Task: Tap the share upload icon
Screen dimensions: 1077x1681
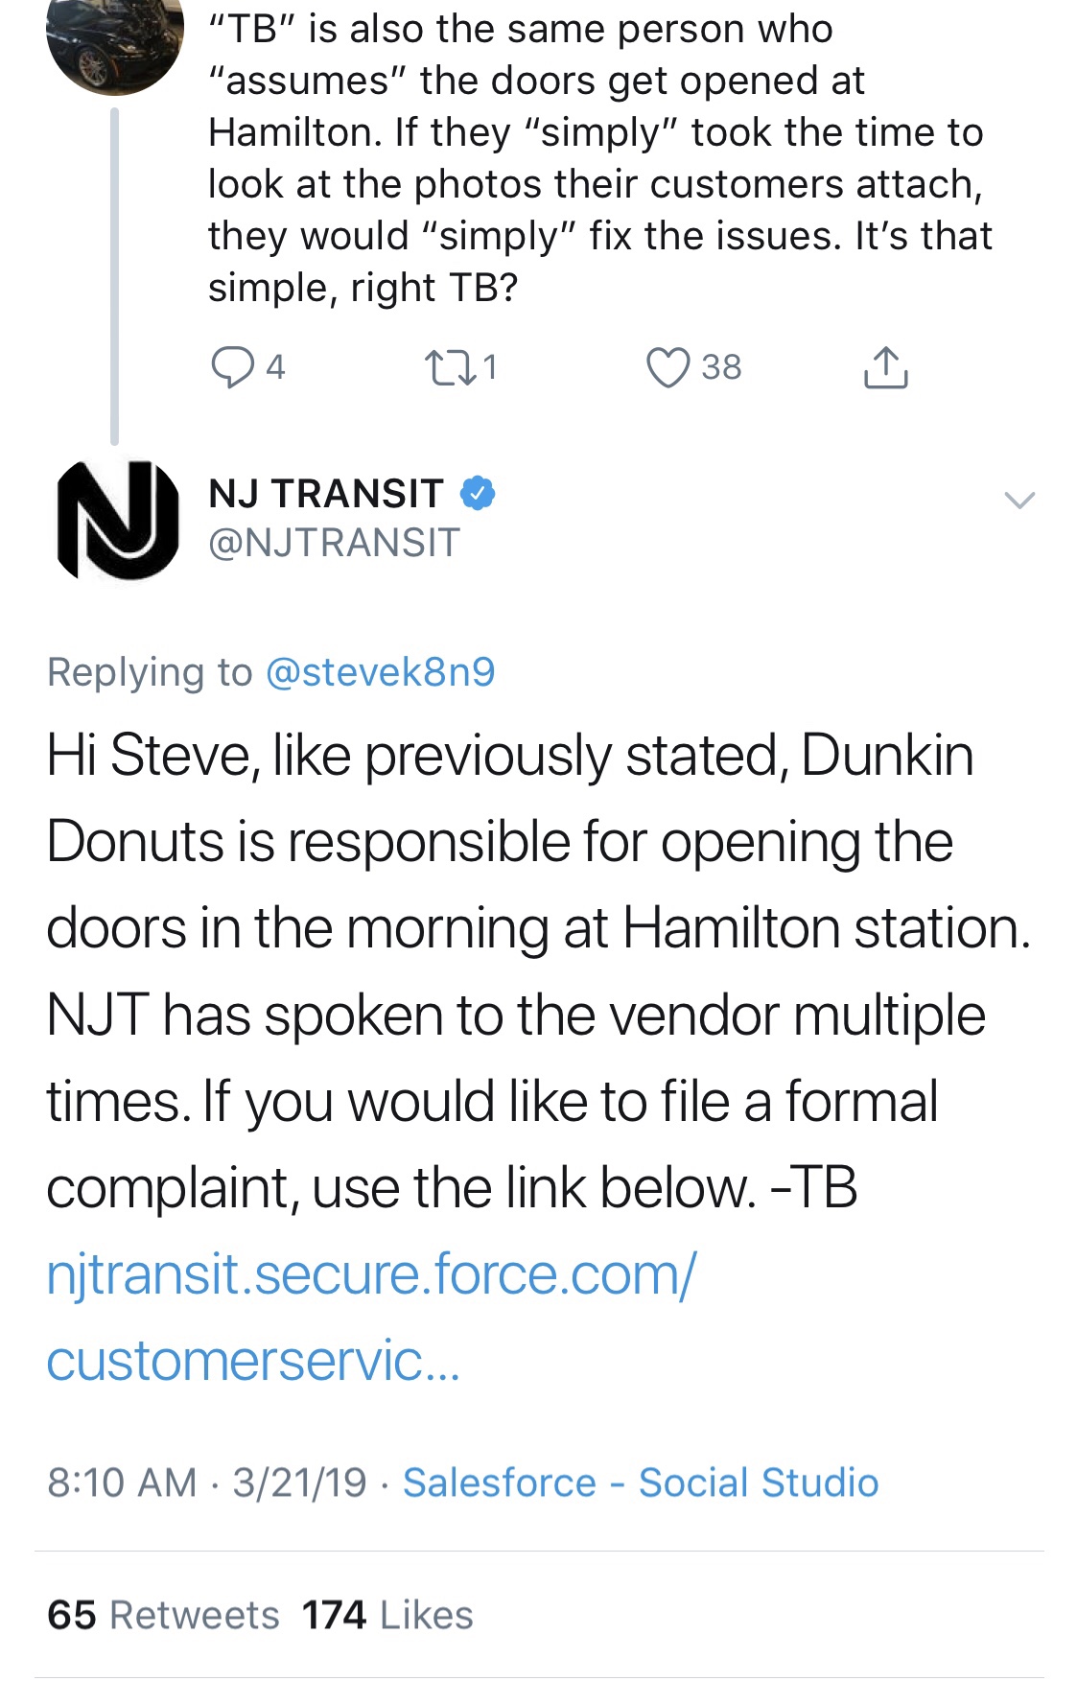Action: 885,367
